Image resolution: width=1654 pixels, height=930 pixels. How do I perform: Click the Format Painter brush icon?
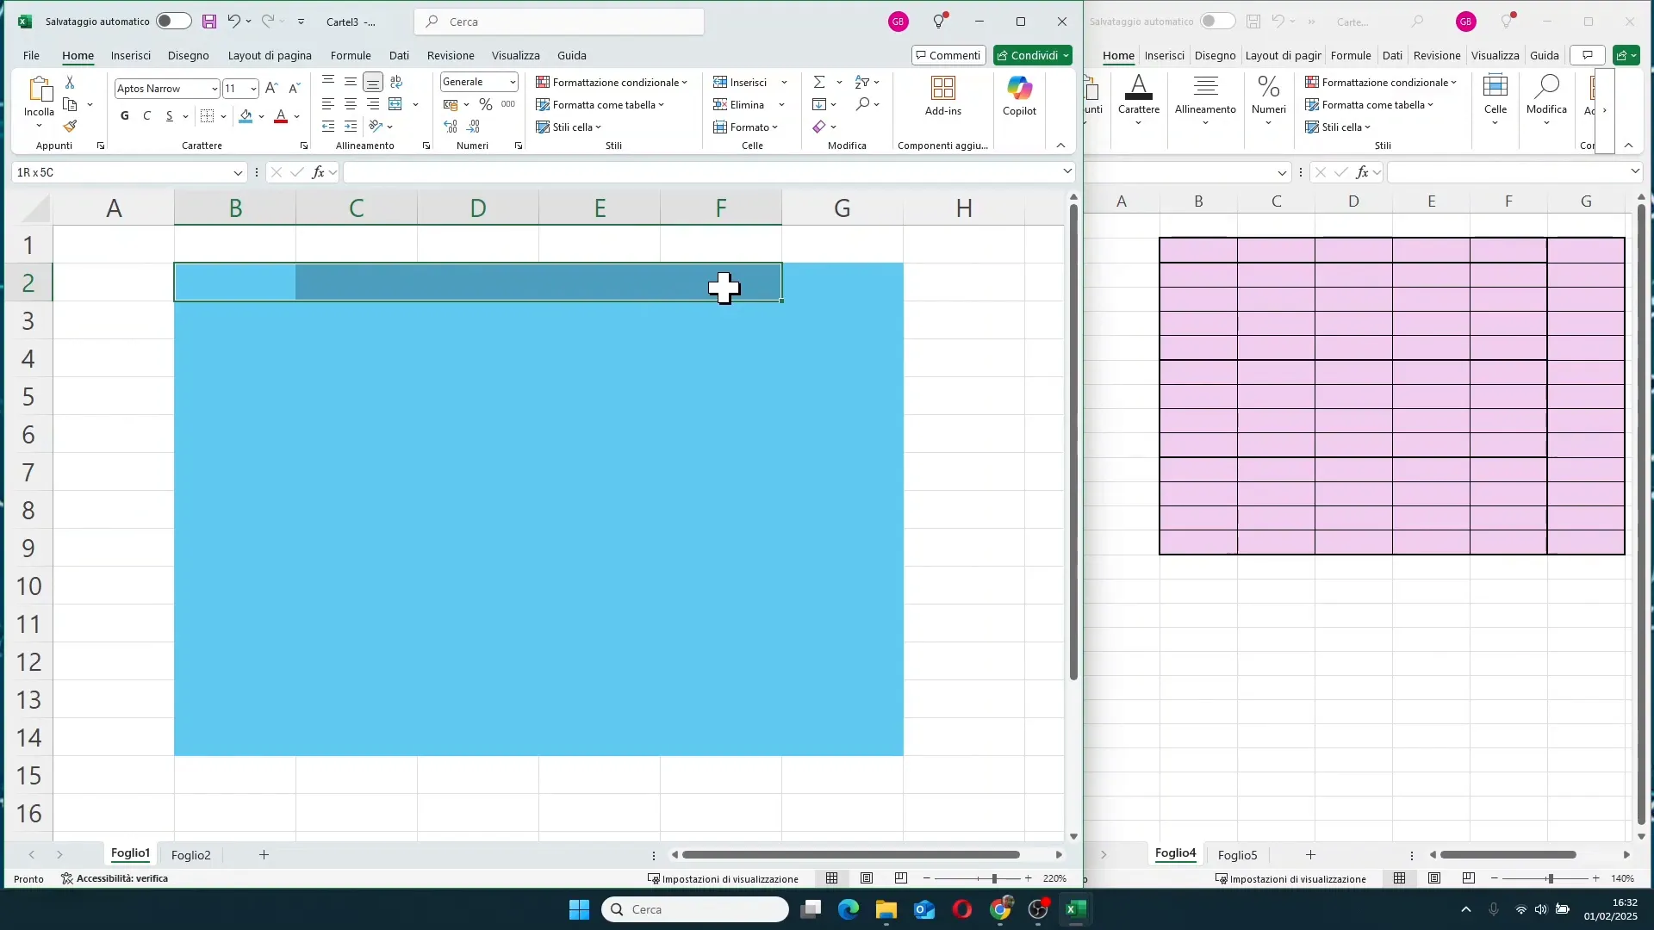click(x=70, y=127)
